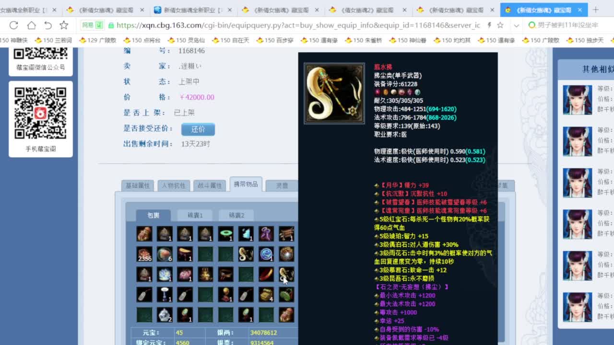Click the golden incense burner item
This screenshot has width=614, height=345.
click(205, 274)
